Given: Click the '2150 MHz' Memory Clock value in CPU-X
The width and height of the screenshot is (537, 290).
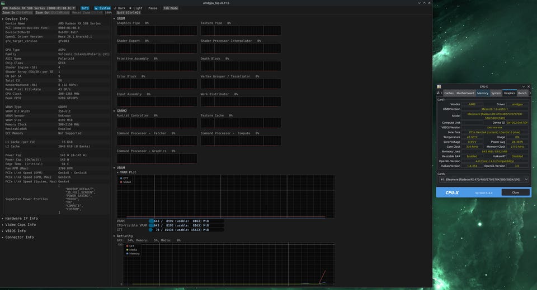Looking at the screenshot, I should (x=517, y=147).
